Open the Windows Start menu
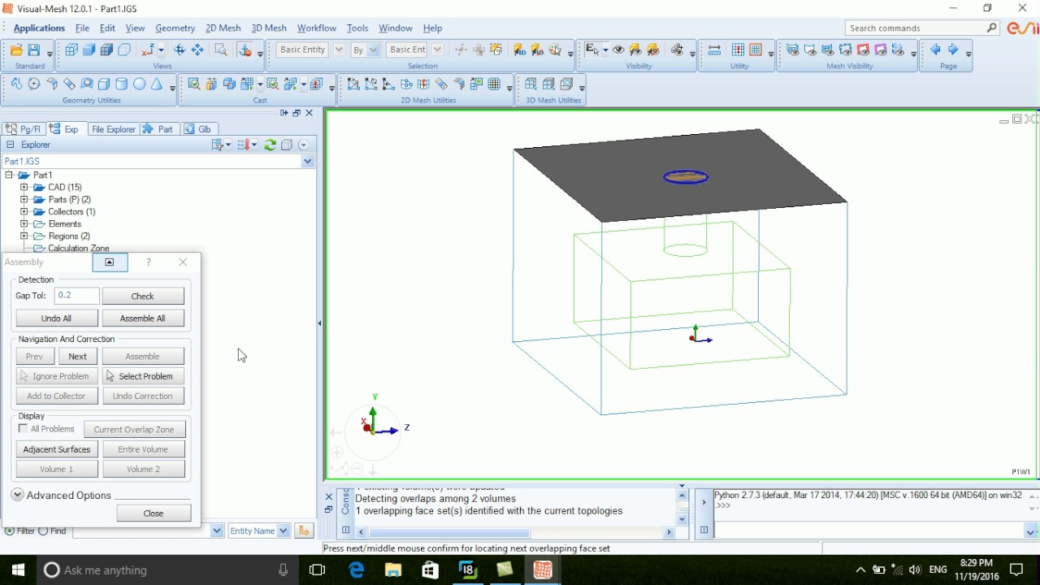Screen dimensions: 1040x585 point(18,570)
